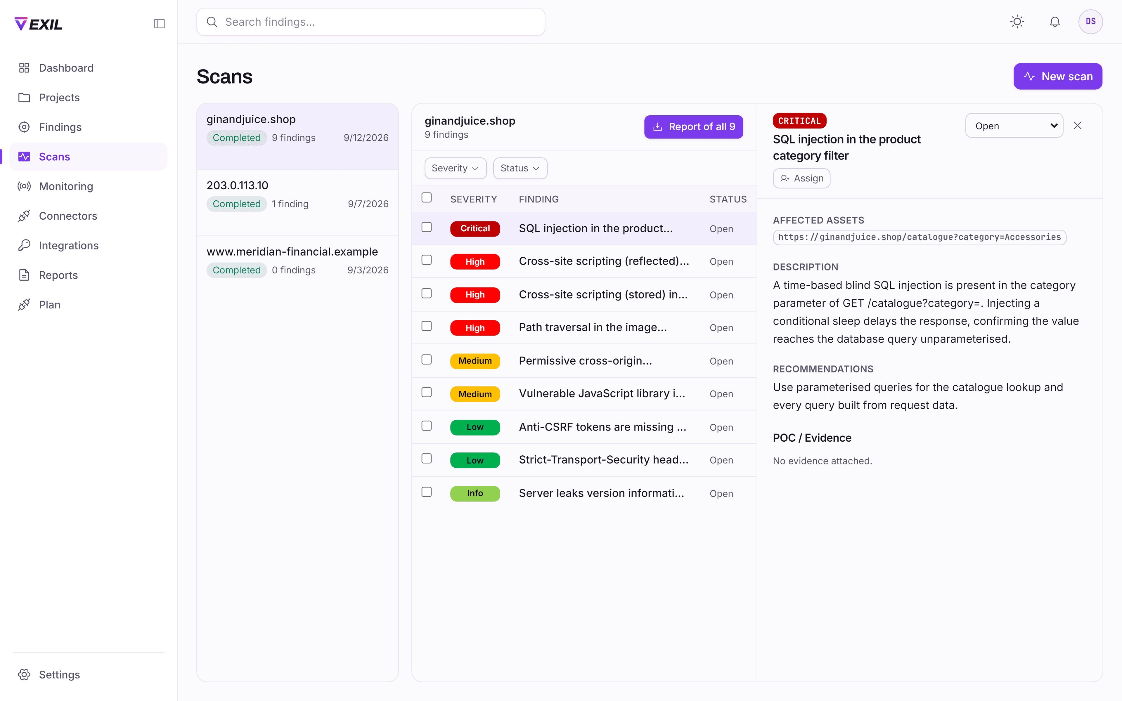Open the Severity filter dropdown
This screenshot has height=701, width=1122.
[x=455, y=168]
